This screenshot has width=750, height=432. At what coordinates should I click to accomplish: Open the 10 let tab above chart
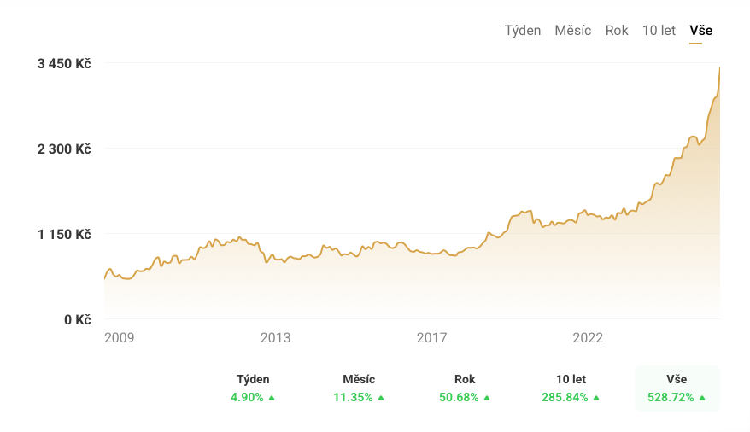point(659,31)
